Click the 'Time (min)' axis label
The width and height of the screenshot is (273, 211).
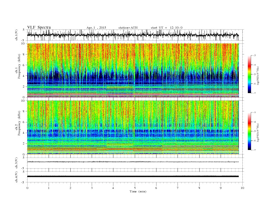[138, 191]
